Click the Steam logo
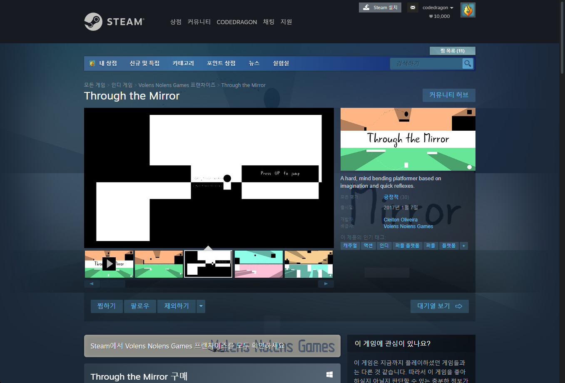 [x=114, y=22]
